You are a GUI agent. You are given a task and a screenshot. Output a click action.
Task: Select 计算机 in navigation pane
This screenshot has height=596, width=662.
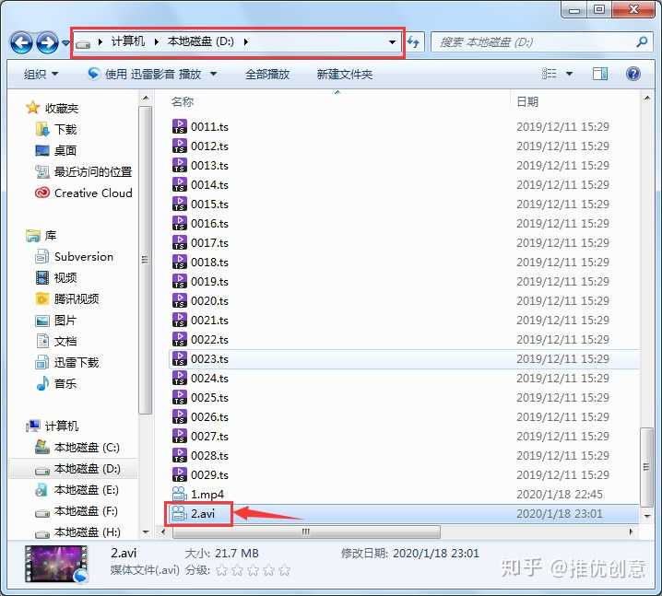point(62,426)
